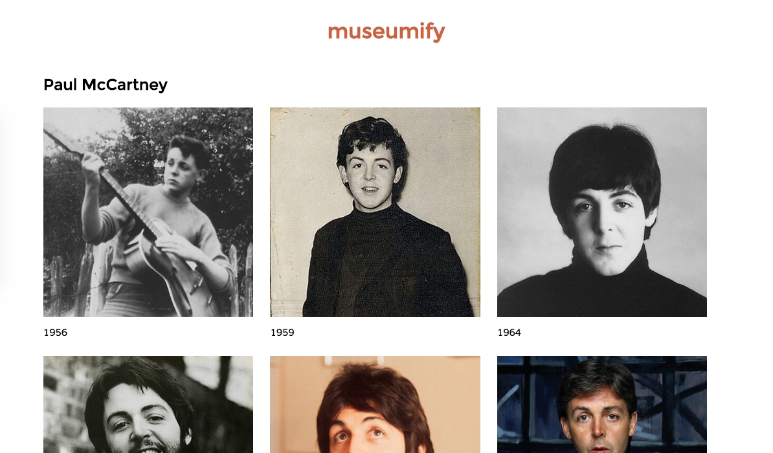Open the 1959 portrait photo
Image resolution: width=773 pixels, height=453 pixels.
[375, 212]
